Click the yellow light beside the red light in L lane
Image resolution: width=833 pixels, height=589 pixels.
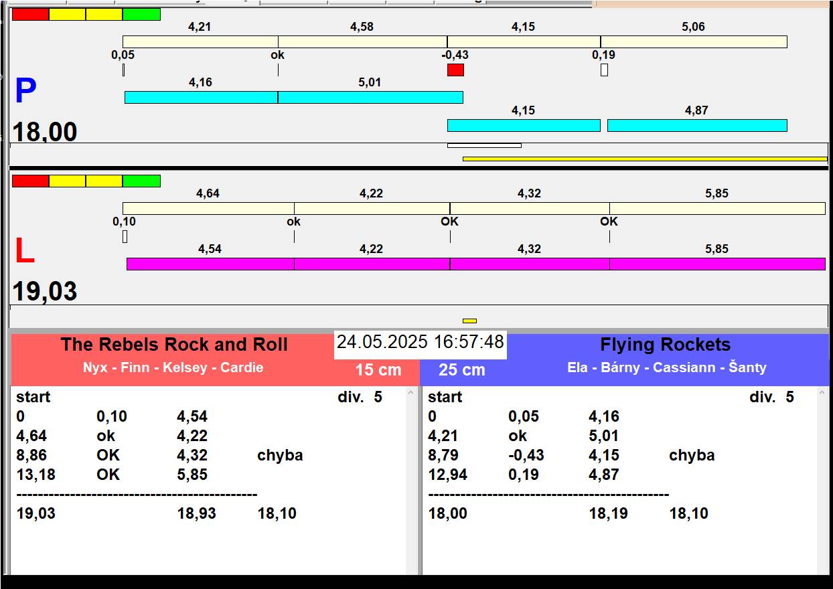coord(68,181)
